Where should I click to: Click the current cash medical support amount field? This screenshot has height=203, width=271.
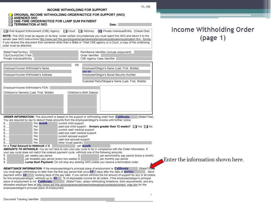[x=21, y=130]
